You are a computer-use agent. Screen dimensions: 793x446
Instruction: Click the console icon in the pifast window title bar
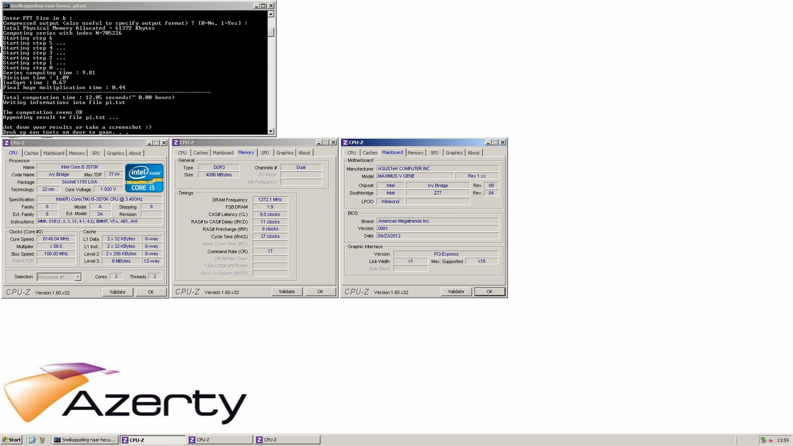tap(6, 6)
